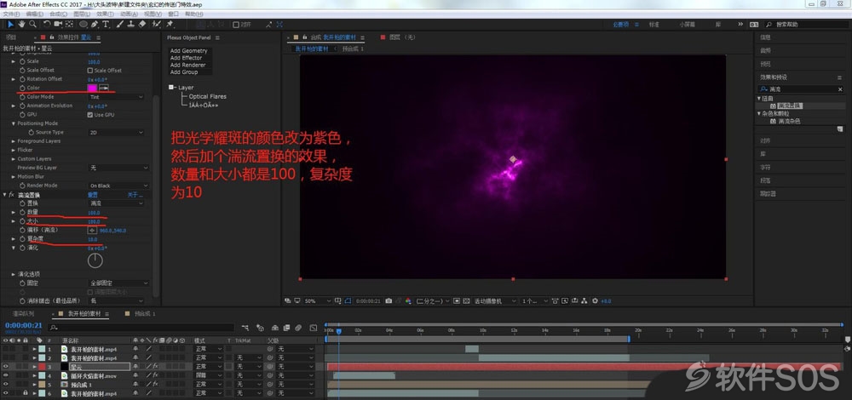Open the Preview BG Layer dropdown

point(118,168)
